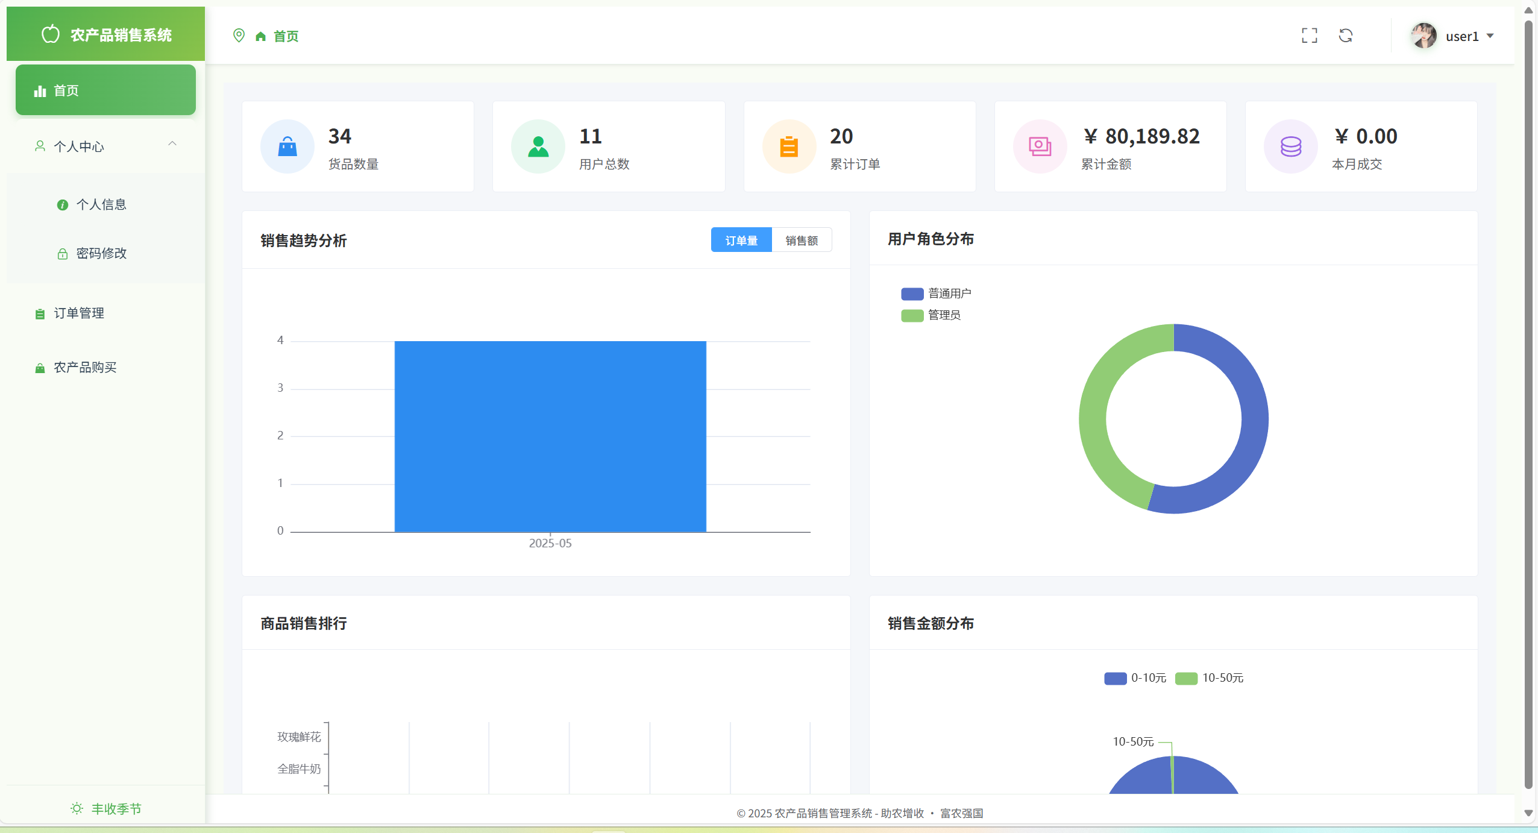1538x833 pixels.
Task: Click the refresh page icon
Action: (x=1346, y=36)
